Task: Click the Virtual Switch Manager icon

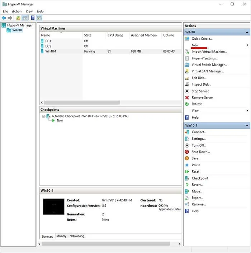Action: (x=187, y=65)
